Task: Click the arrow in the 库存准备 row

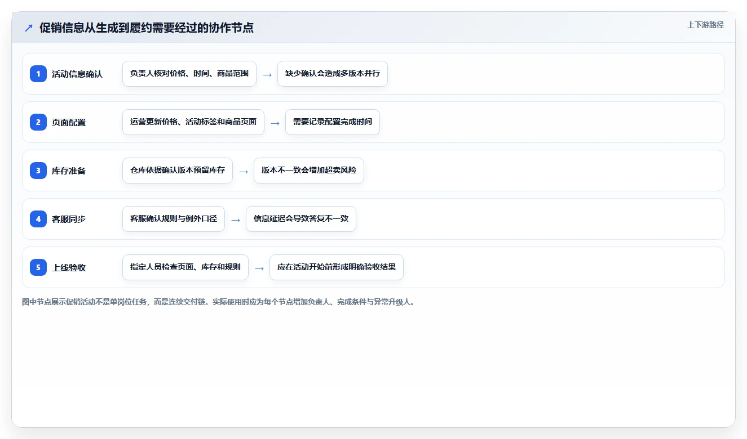Action: click(x=244, y=171)
